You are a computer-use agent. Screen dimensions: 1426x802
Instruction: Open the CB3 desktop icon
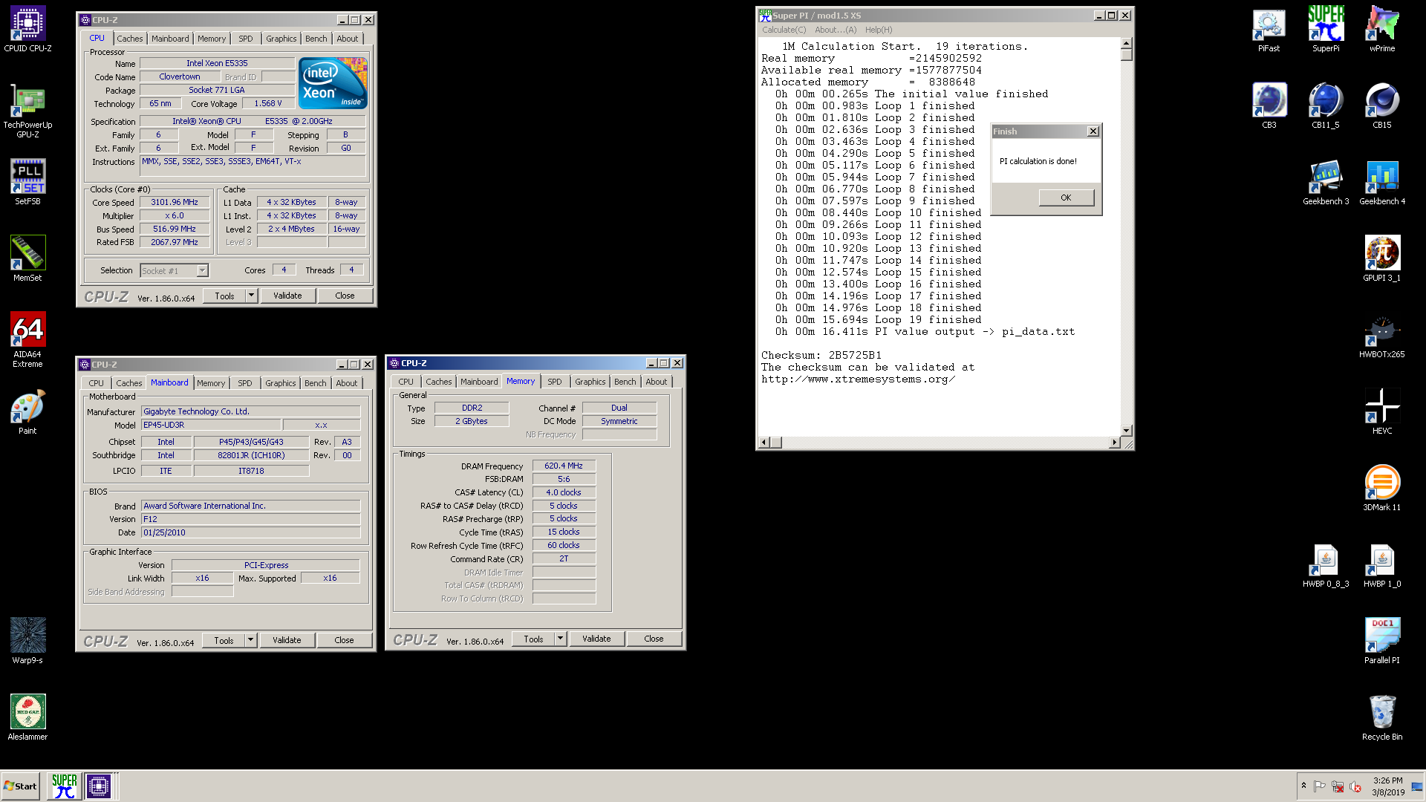(1269, 105)
